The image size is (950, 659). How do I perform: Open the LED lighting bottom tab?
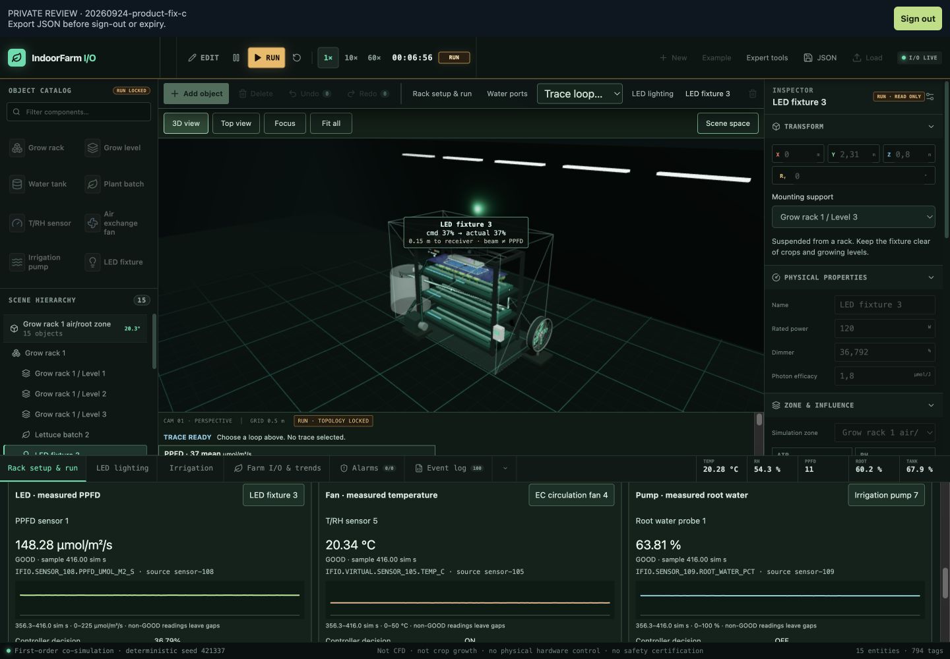tap(123, 469)
